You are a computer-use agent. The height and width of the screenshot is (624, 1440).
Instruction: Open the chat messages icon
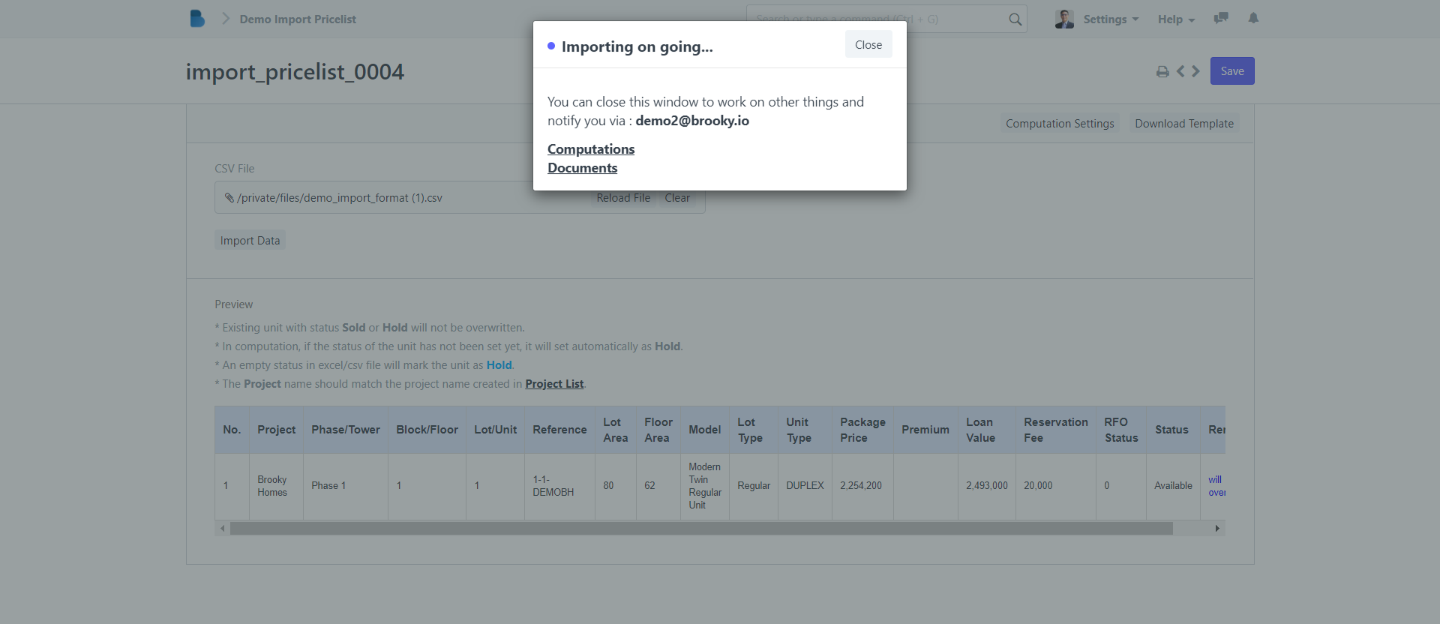tap(1221, 18)
